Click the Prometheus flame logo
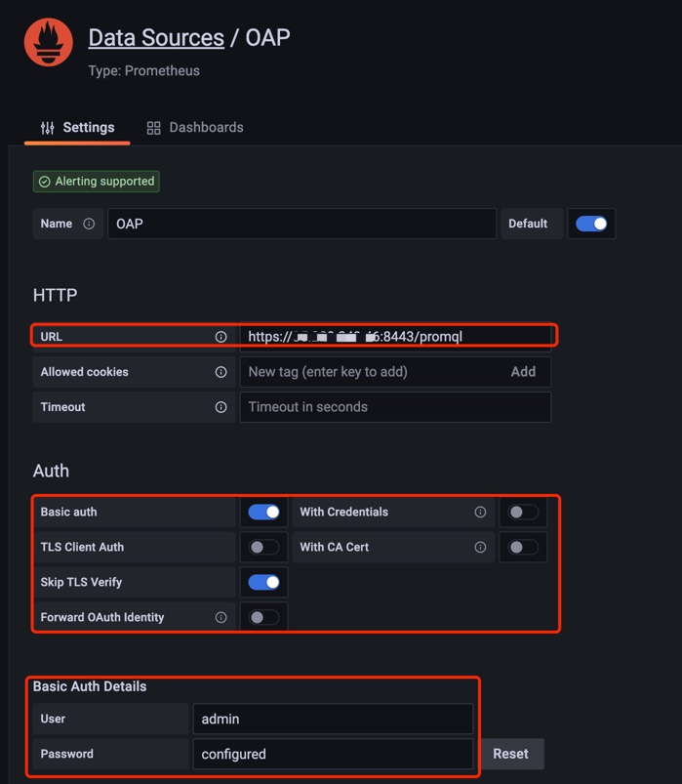The width and height of the screenshot is (682, 784). pyautogui.click(x=49, y=43)
